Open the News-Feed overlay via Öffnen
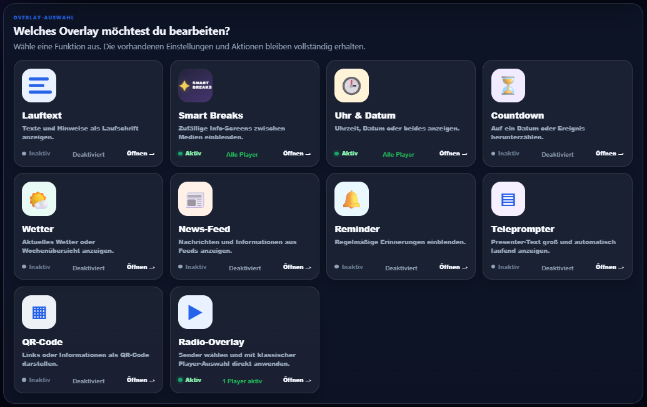The width and height of the screenshot is (647, 407). point(297,267)
